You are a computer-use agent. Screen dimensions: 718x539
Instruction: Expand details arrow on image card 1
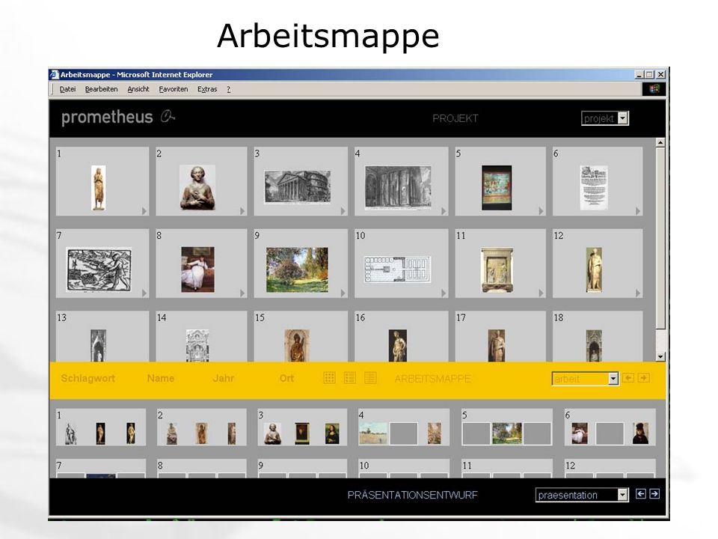point(144,211)
